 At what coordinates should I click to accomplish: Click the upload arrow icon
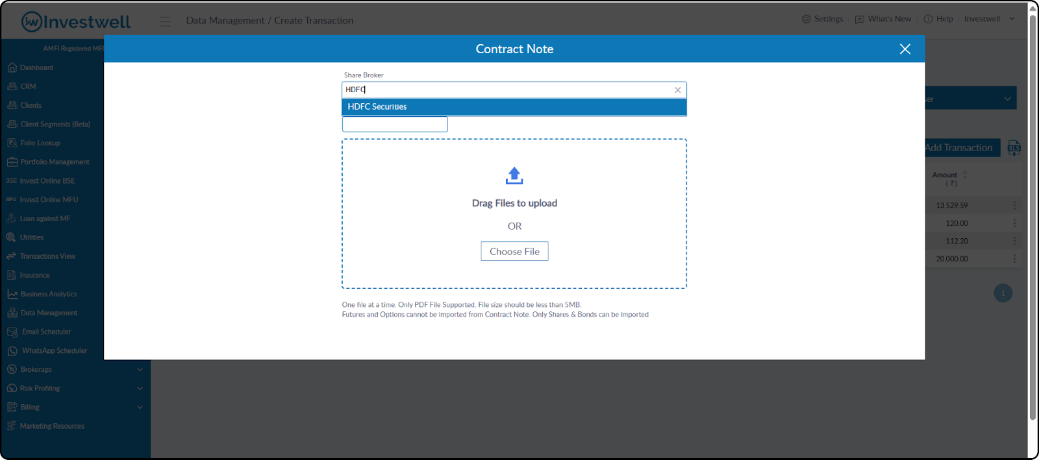point(514,175)
